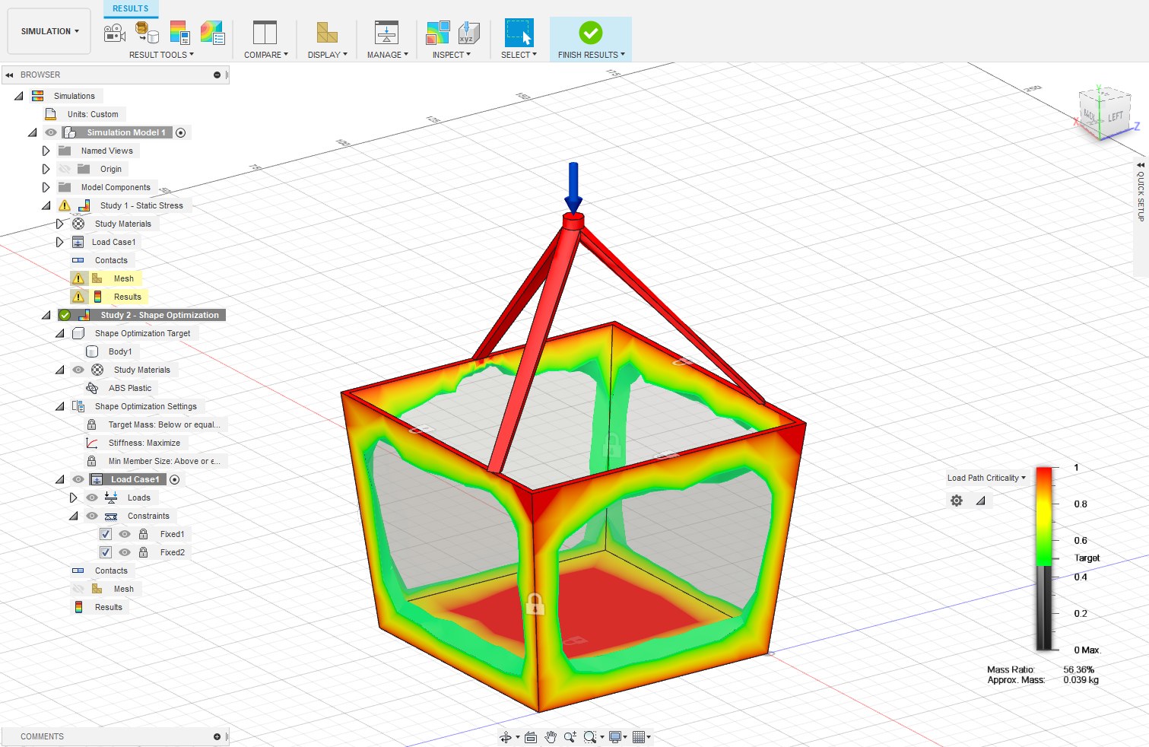Viewport: 1149px width, 747px height.
Task: Click the green check icon of Study 2
Action: pyautogui.click(x=65, y=315)
